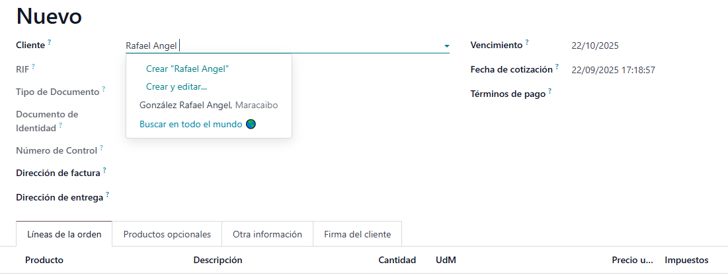Click the Vencimiento date 22/10/2025

click(594, 46)
